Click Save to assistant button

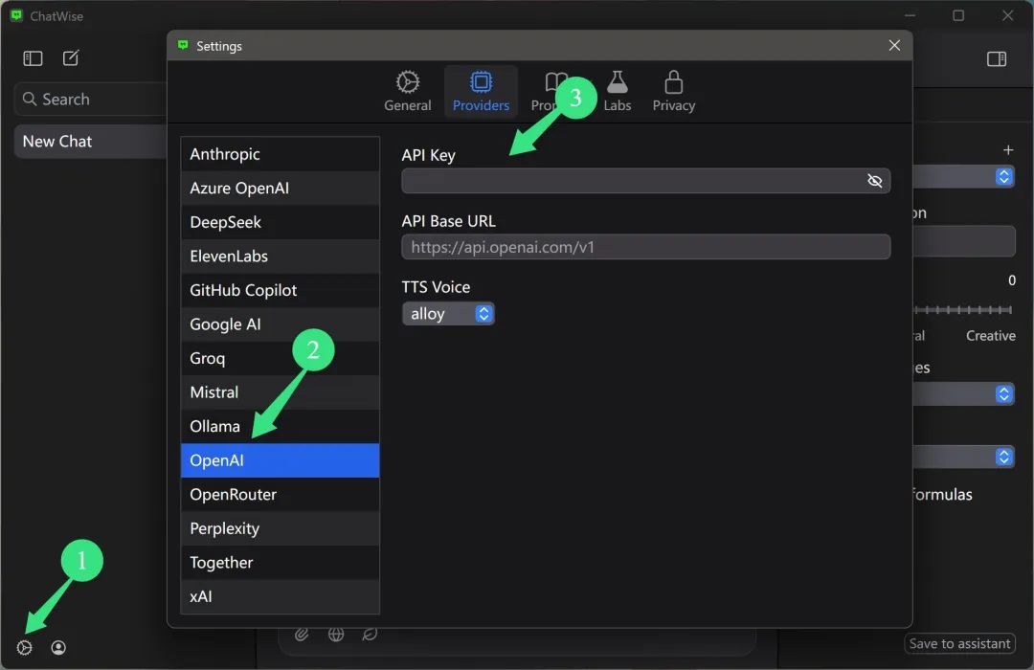click(x=959, y=643)
